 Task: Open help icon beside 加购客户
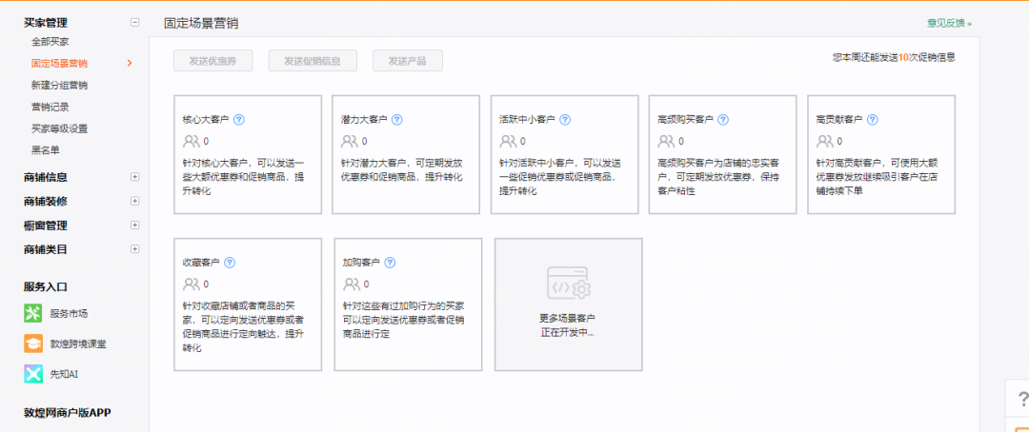pos(390,263)
